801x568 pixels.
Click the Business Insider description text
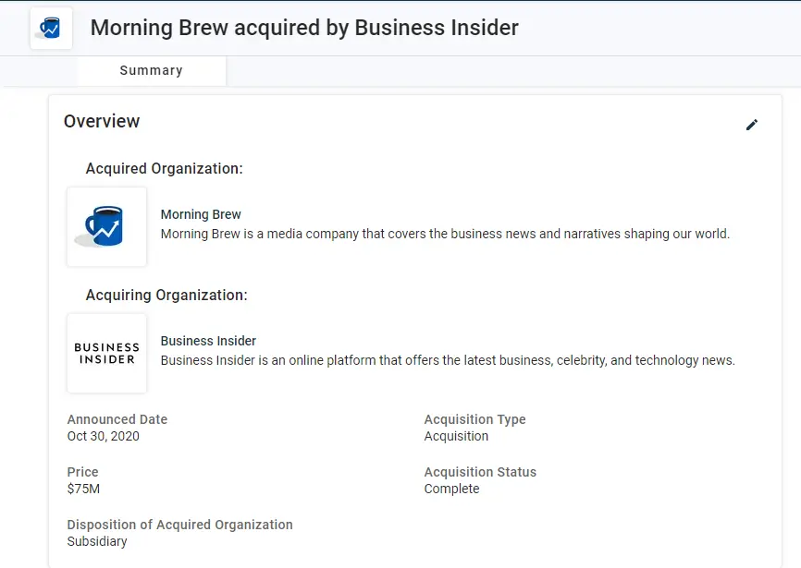(x=448, y=360)
